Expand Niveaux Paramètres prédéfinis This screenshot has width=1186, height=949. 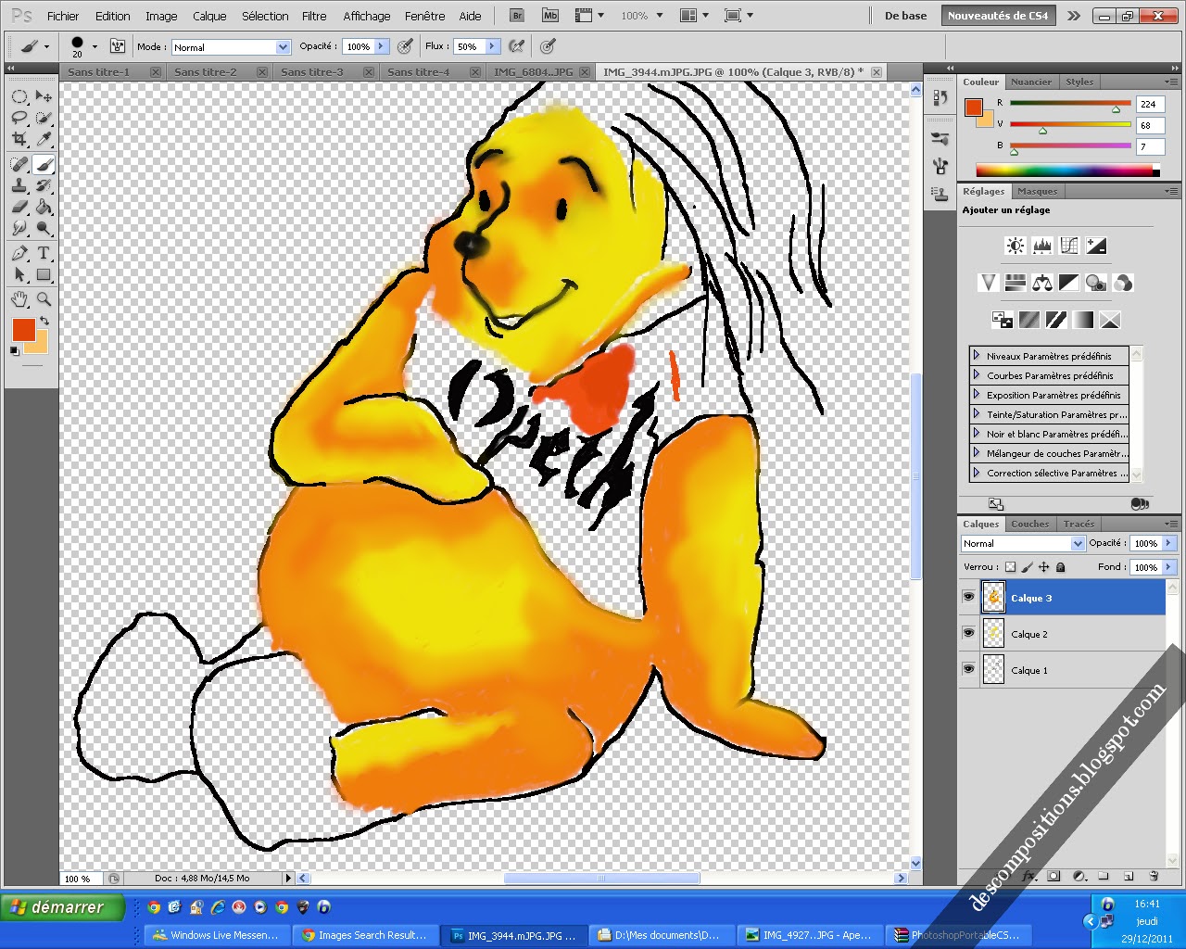(x=977, y=356)
